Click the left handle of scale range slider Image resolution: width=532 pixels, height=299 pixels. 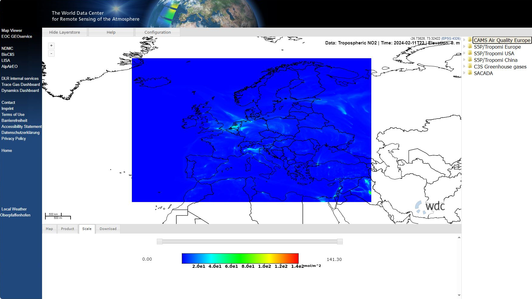point(160,241)
